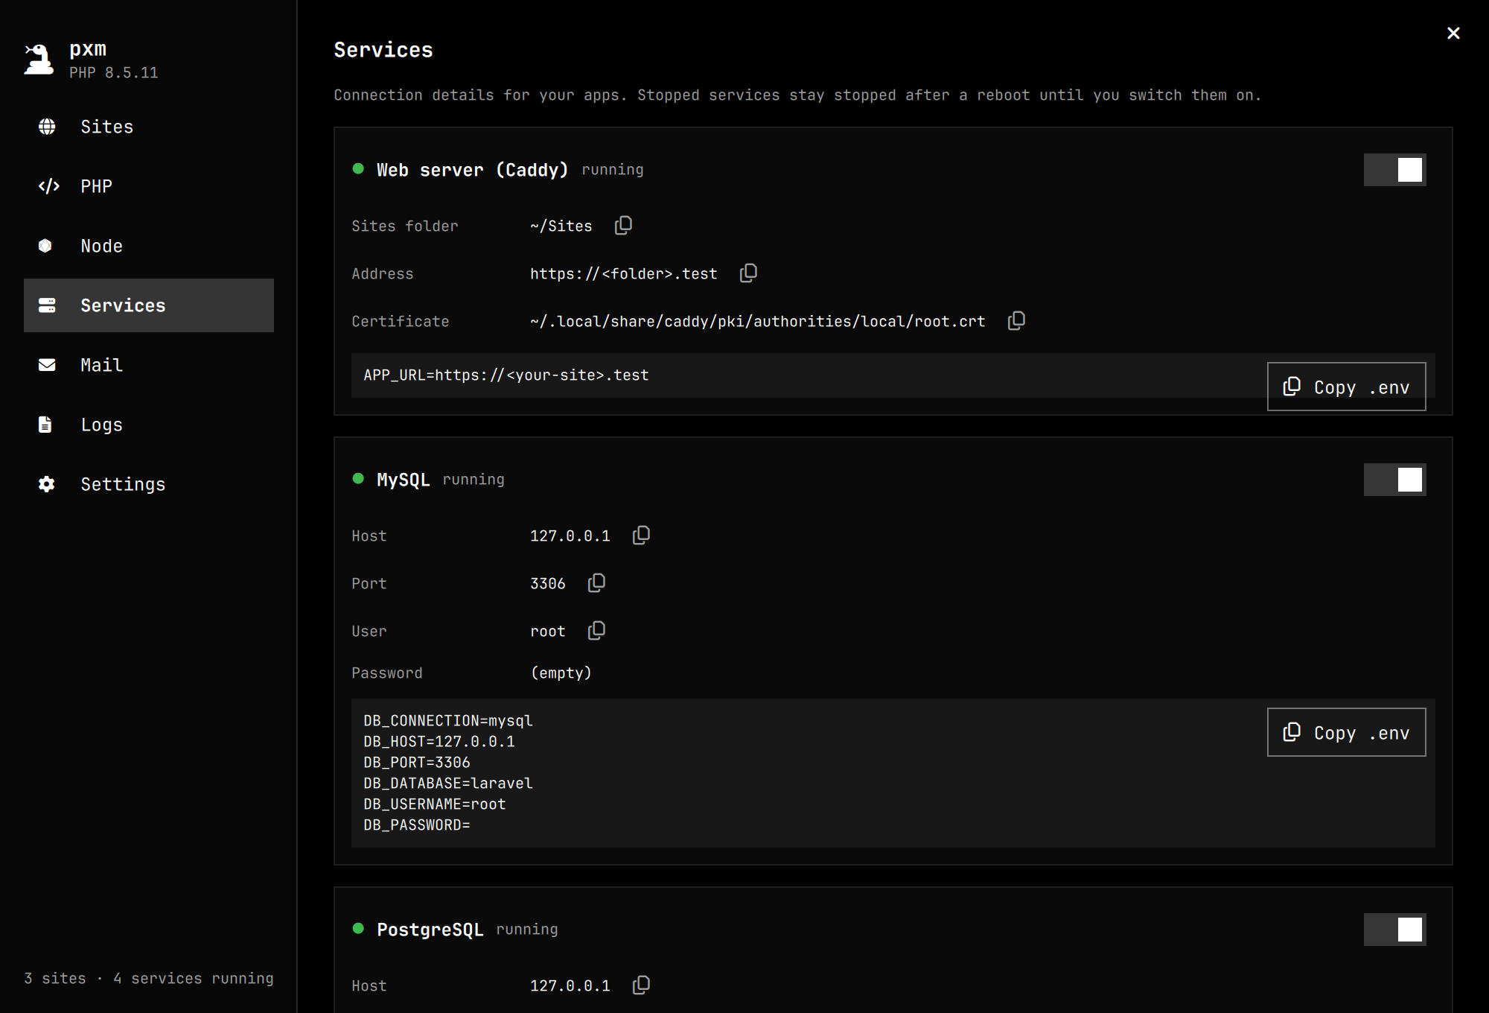Toggle the PostgreSQL service switch
Image resolution: width=1489 pixels, height=1013 pixels.
[x=1395, y=930]
